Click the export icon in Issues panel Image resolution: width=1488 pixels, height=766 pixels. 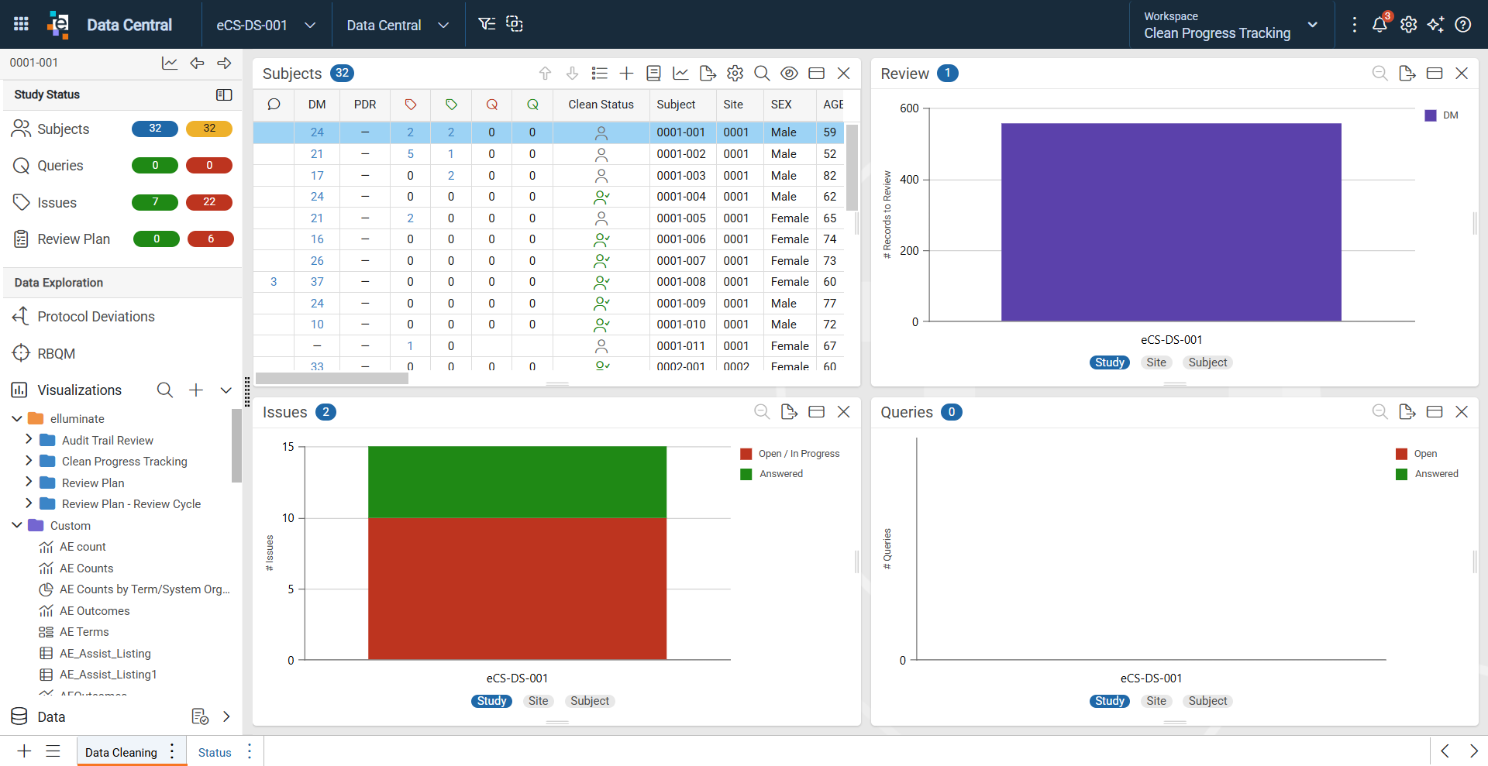(789, 412)
